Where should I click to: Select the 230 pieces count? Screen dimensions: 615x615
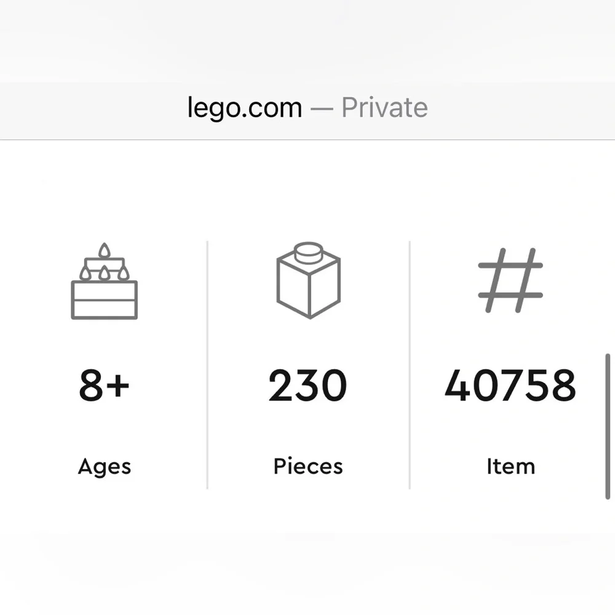click(x=308, y=385)
